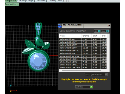Screen dimensions: 125x94
Task: Select the White Gold:9K PdW row
Action: pyautogui.click(x=83, y=56)
